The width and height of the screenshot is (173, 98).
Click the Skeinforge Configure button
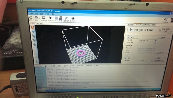160,58
